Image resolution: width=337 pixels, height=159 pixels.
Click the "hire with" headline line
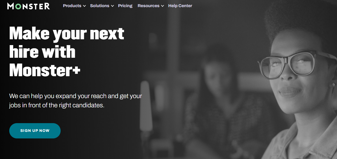tap(42, 52)
